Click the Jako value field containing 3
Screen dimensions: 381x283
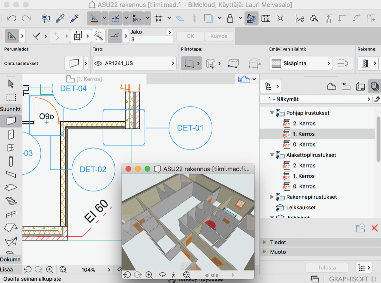[x=152, y=39]
